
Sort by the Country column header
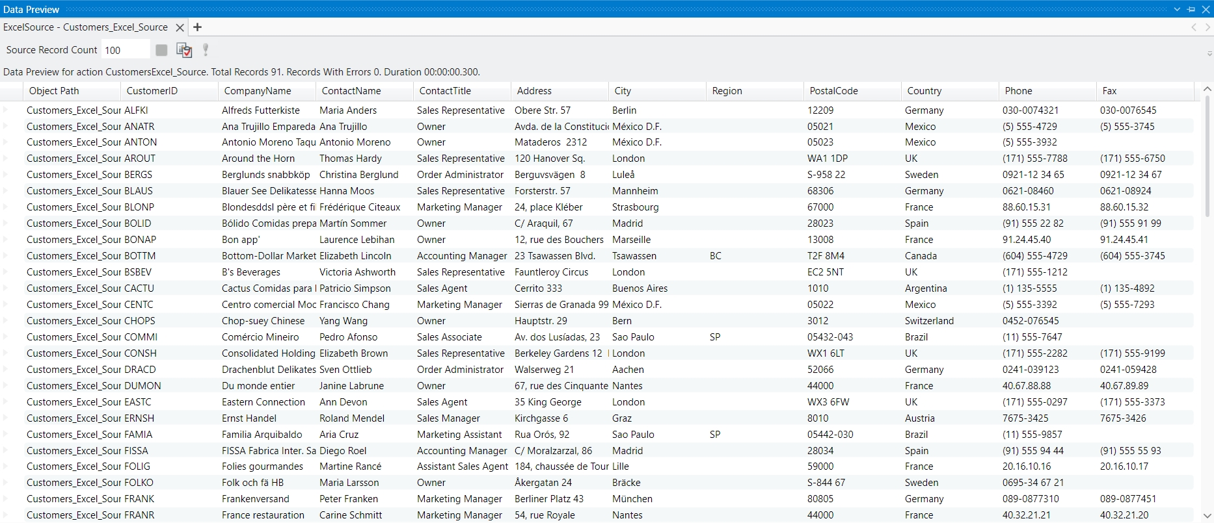tap(924, 91)
